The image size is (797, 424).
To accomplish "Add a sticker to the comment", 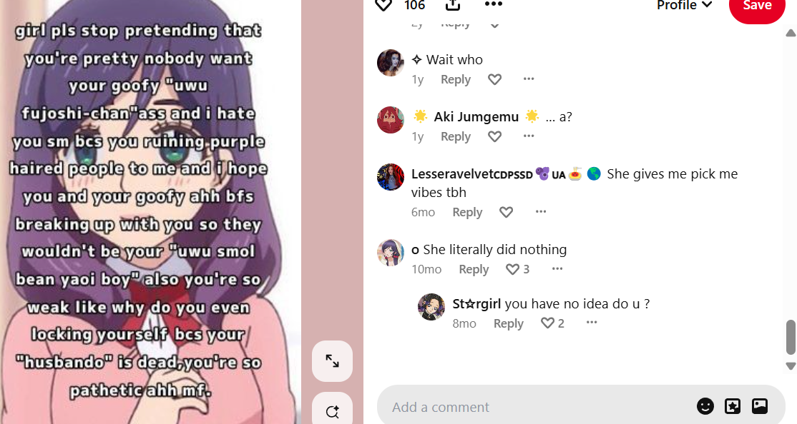I will tap(733, 406).
